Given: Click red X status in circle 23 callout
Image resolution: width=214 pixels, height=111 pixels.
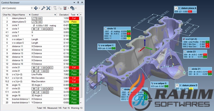Looking at the screenshot, I should click(205, 55).
